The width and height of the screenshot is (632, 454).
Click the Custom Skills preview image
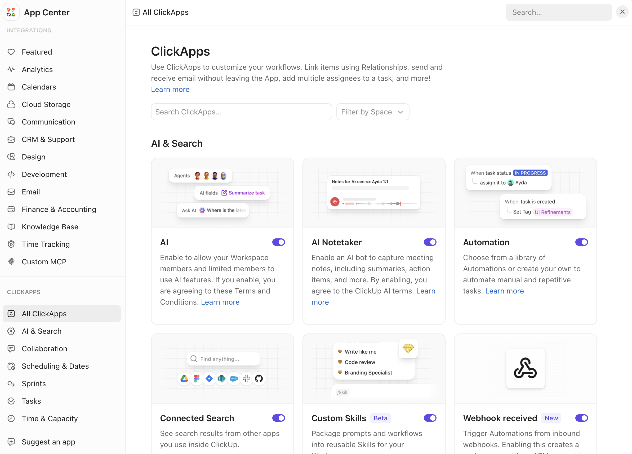[374, 369]
